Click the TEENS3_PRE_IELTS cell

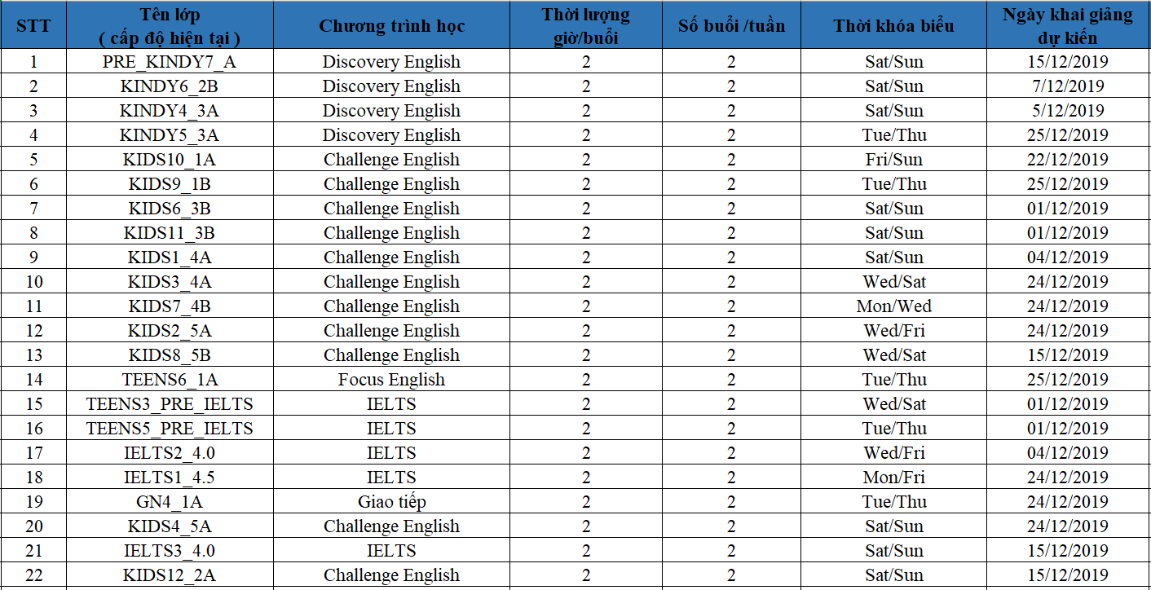(x=170, y=404)
